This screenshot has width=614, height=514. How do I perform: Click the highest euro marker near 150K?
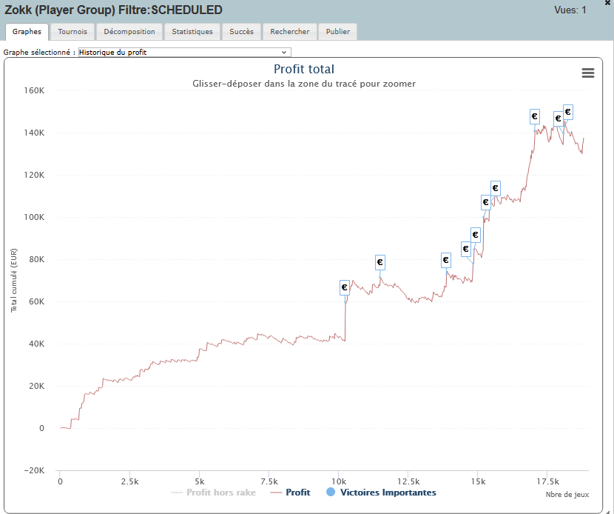568,112
